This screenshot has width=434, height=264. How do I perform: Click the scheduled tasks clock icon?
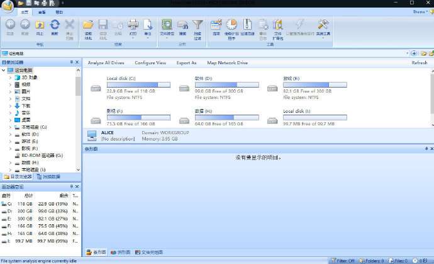click(x=231, y=26)
